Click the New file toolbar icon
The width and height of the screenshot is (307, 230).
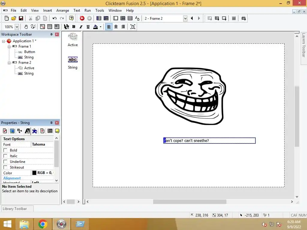tap(7, 18)
